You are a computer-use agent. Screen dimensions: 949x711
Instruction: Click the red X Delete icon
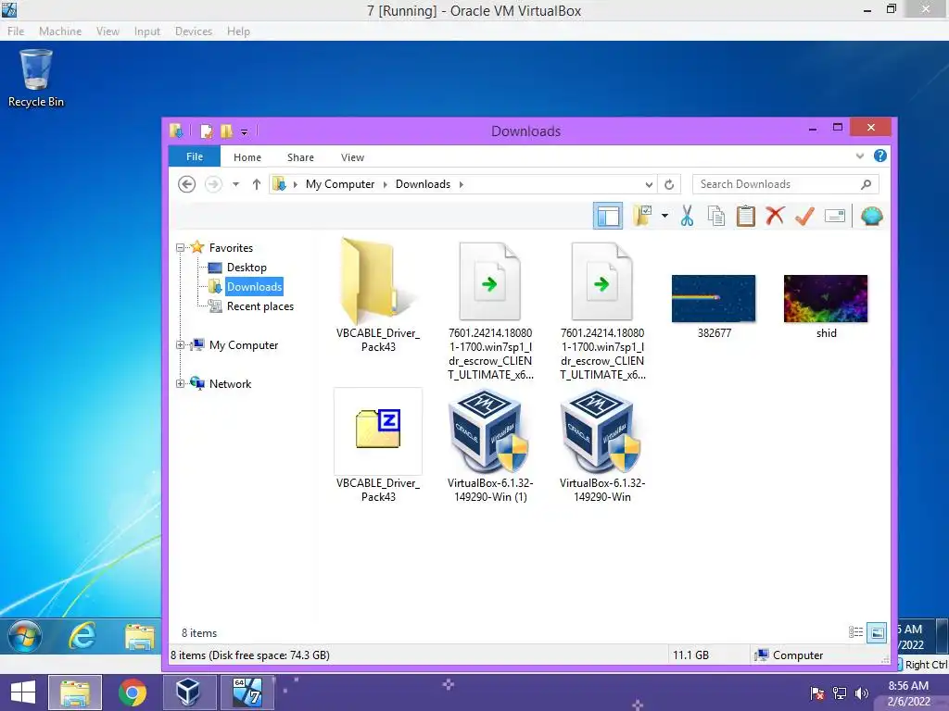coord(775,216)
